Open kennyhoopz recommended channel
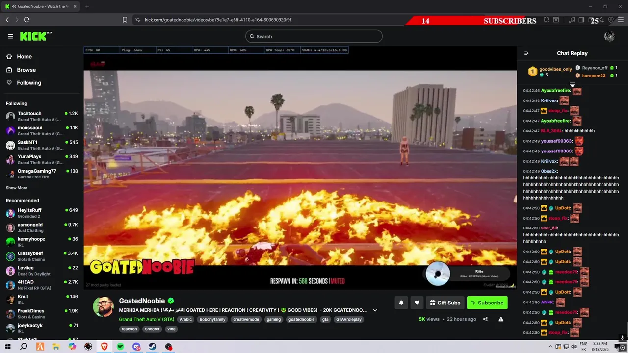The width and height of the screenshot is (628, 353). 42,242
